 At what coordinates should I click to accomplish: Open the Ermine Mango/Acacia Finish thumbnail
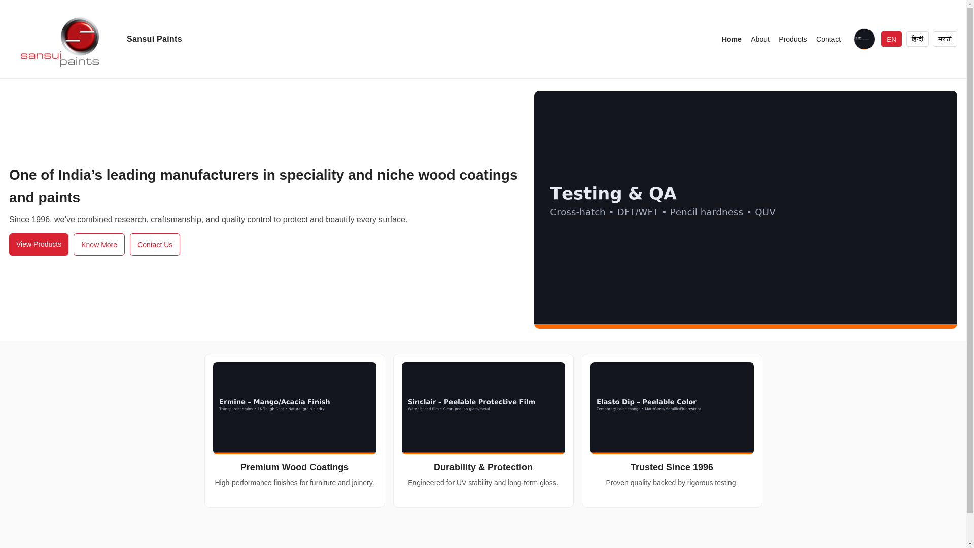[x=294, y=408]
